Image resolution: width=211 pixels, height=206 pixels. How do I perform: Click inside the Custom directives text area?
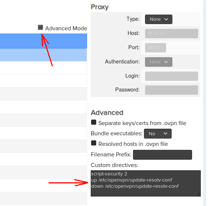point(146,183)
